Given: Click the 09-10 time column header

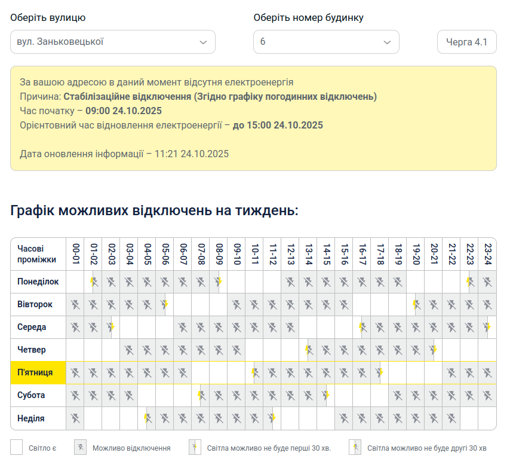Looking at the screenshot, I should [x=236, y=254].
